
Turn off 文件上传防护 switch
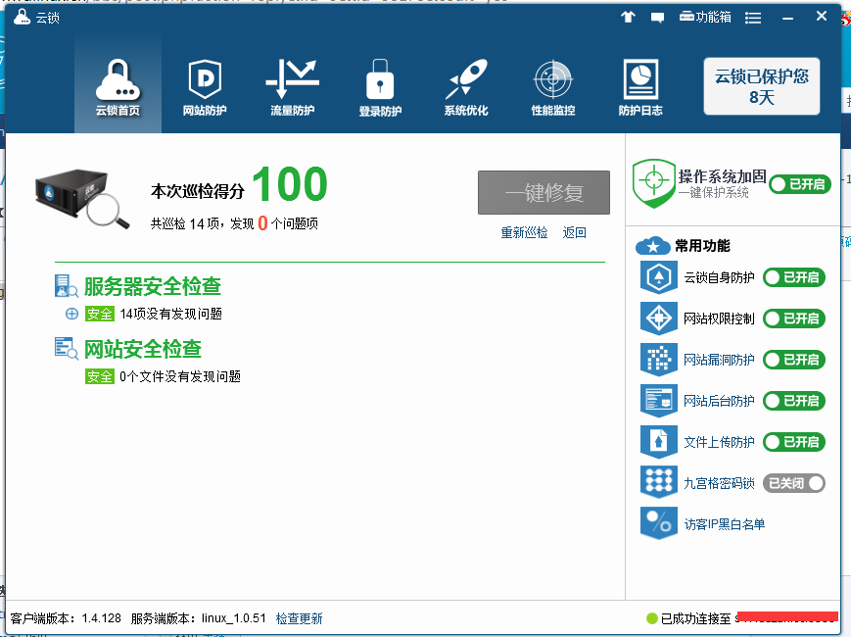pyautogui.click(x=794, y=442)
